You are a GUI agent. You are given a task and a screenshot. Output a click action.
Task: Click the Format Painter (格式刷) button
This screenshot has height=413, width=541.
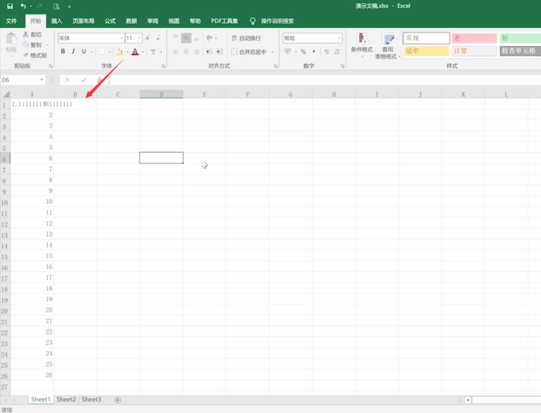coord(35,56)
